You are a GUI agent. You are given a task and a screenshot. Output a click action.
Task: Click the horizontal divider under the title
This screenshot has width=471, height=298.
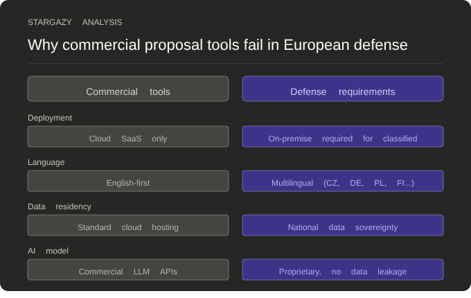tap(235, 64)
